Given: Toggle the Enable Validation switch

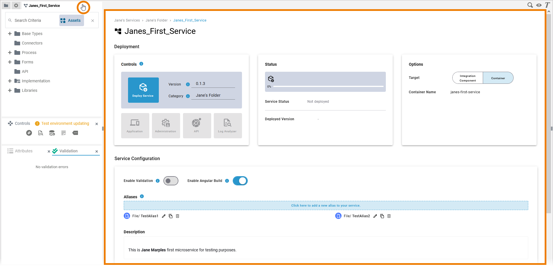Looking at the screenshot, I should (x=171, y=181).
